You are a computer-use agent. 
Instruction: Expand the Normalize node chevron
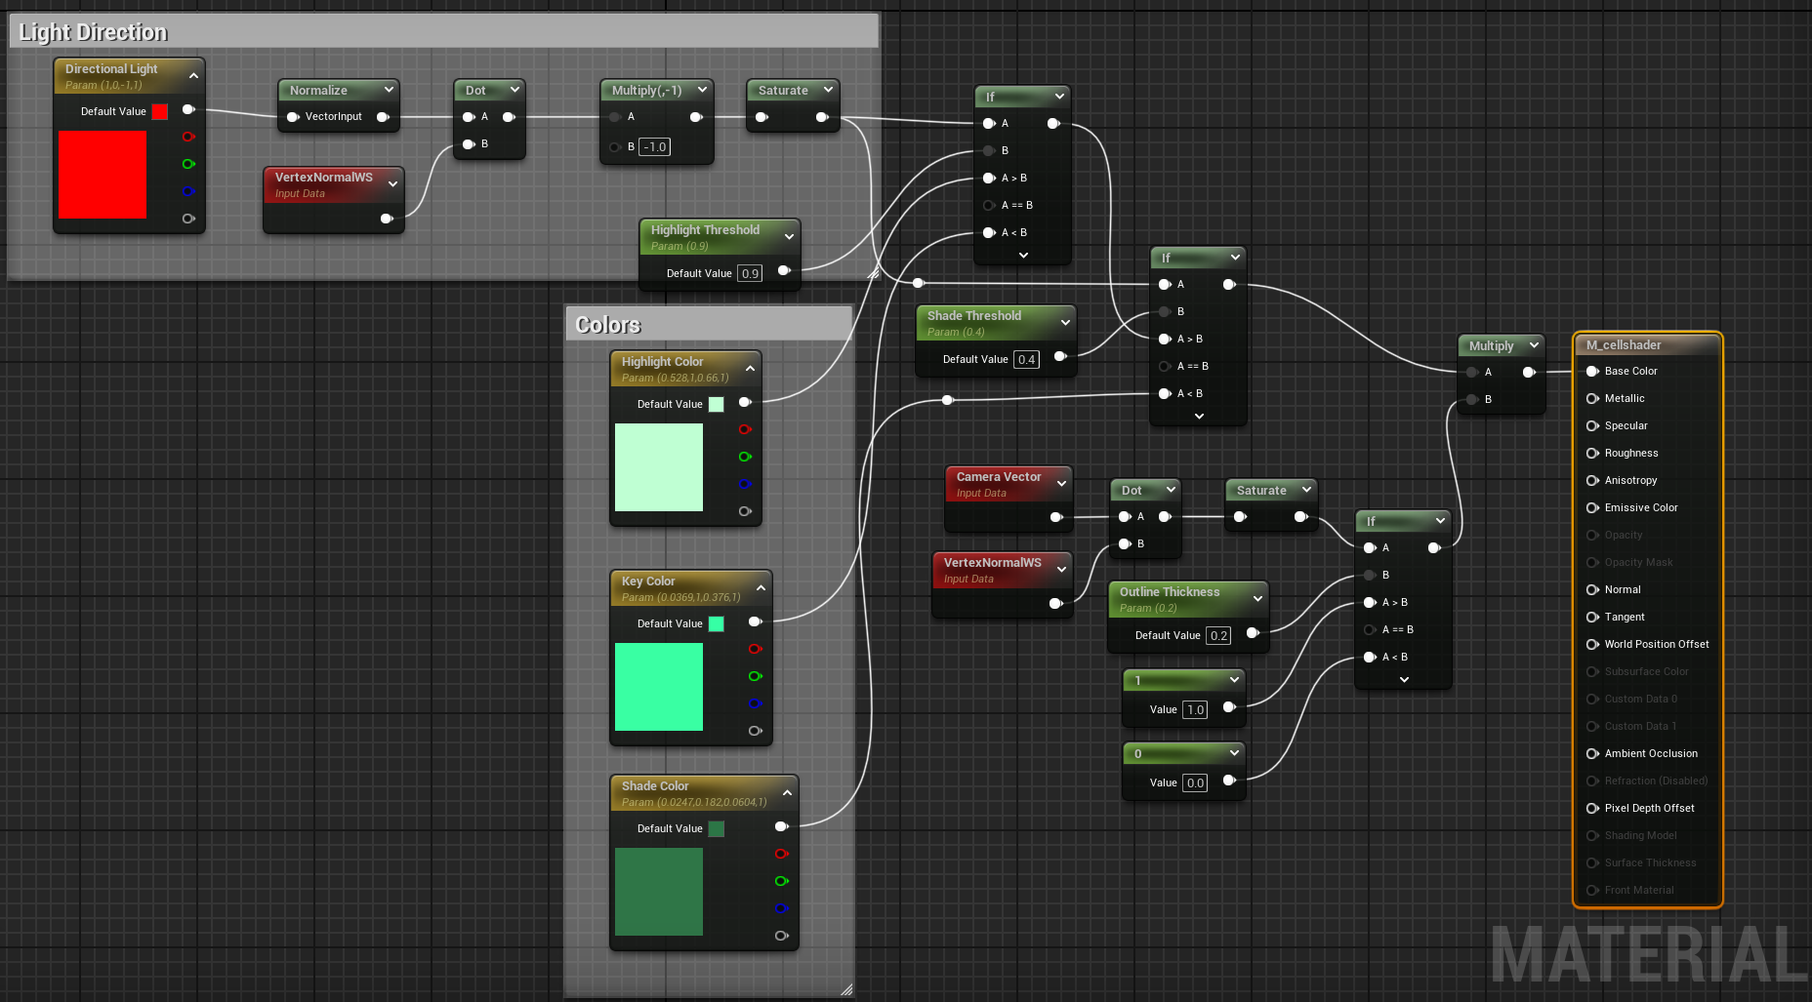click(x=389, y=90)
